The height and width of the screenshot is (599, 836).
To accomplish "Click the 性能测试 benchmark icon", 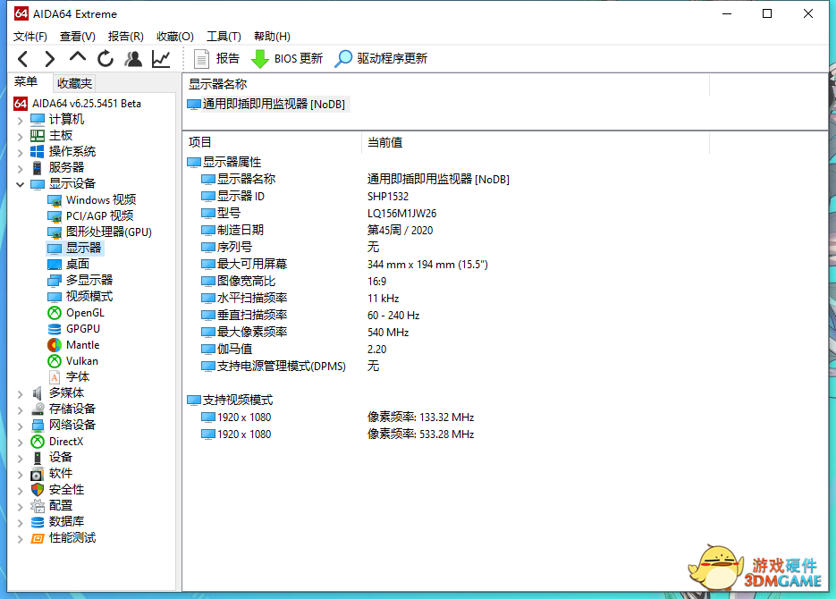I will [38, 539].
